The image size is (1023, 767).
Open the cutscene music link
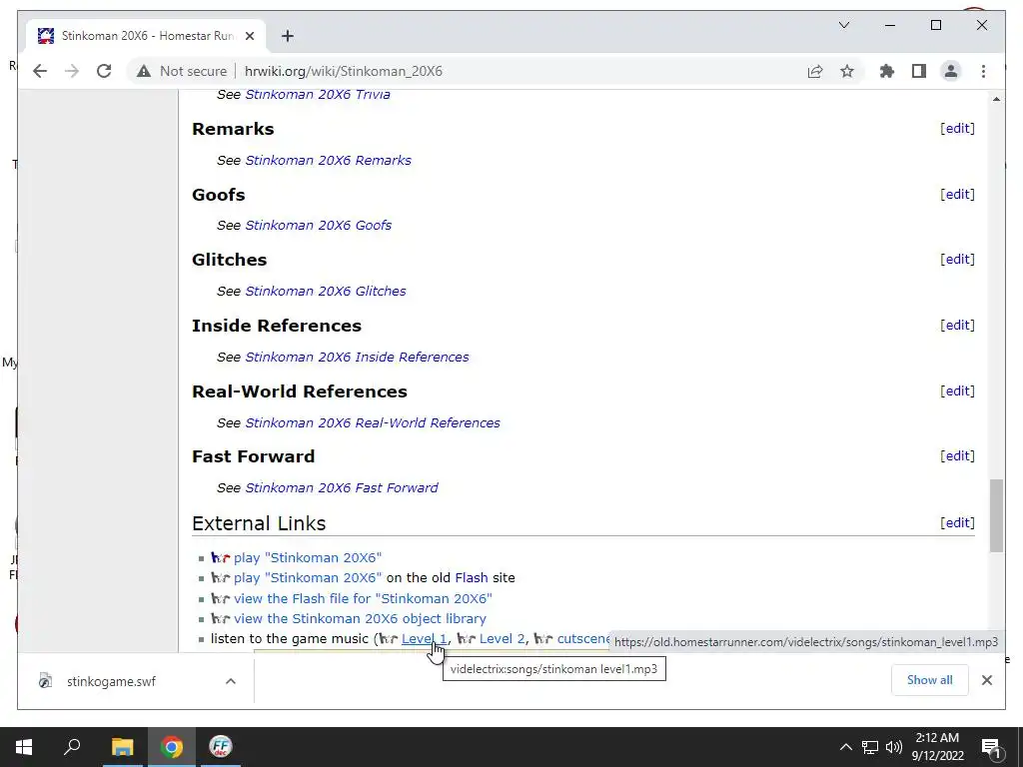pyautogui.click(x=583, y=639)
